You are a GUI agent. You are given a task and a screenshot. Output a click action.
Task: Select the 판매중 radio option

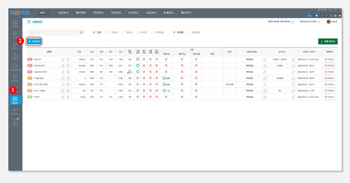174,32
